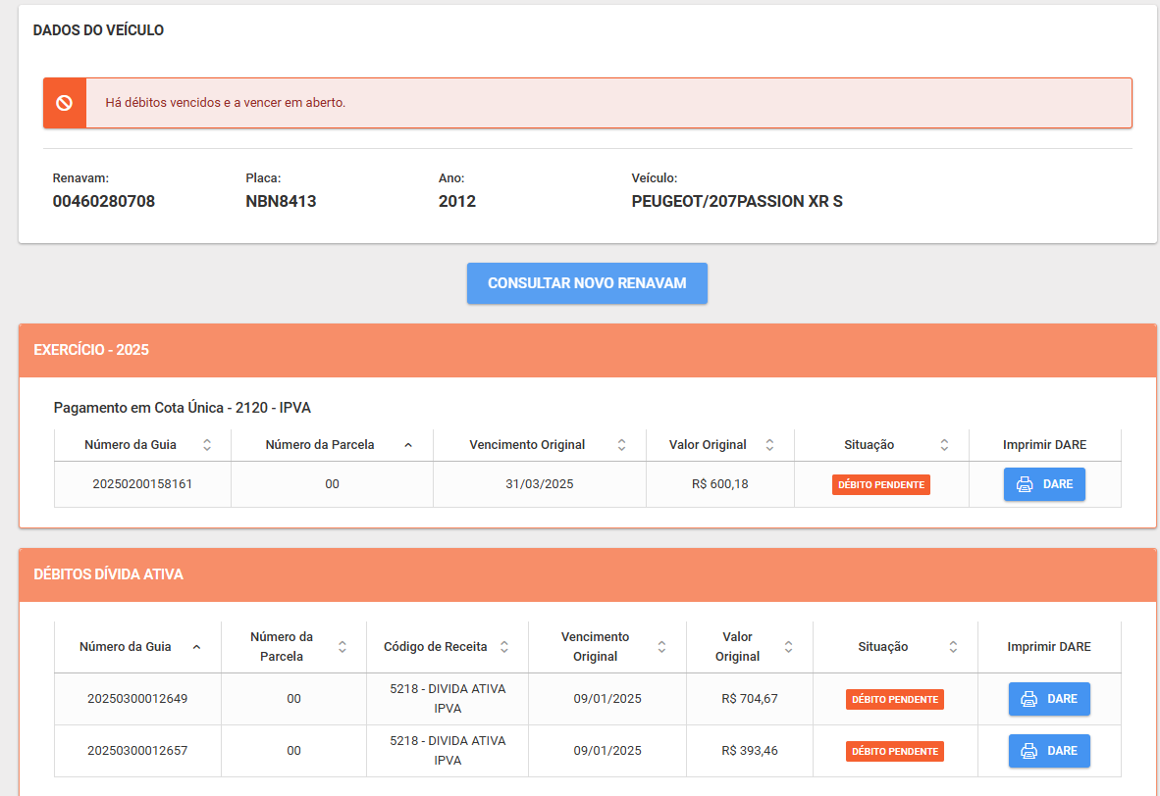Sort Dívida Ativa by Valor Original

[x=788, y=647]
